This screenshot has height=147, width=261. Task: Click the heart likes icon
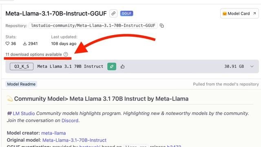(7, 44)
